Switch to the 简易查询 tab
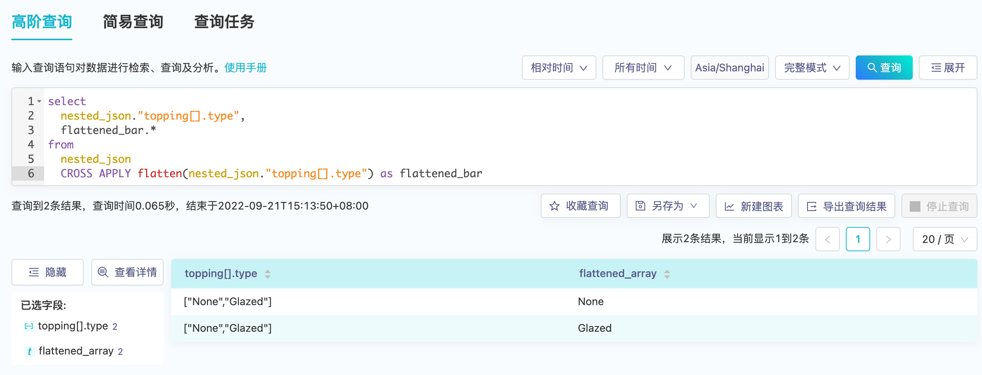This screenshot has width=982, height=375. click(x=133, y=22)
